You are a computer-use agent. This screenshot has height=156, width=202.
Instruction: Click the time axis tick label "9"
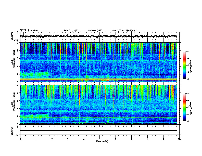[163, 139]
